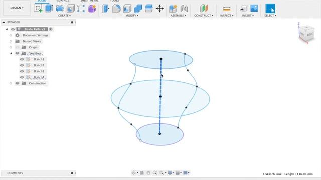321x180 pixels.
Task: Open the INSPECT dropdown menu
Action: pyautogui.click(x=227, y=15)
